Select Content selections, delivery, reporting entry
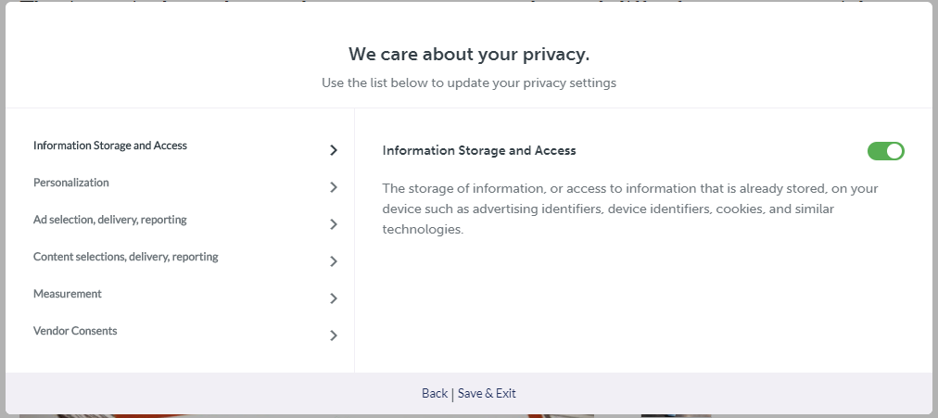The height and width of the screenshot is (418, 938). [x=126, y=257]
